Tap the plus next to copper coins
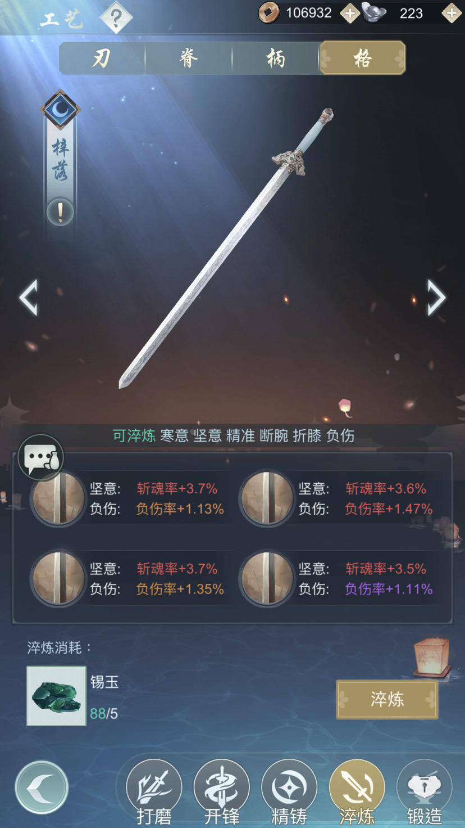This screenshot has width=465, height=828. (349, 13)
